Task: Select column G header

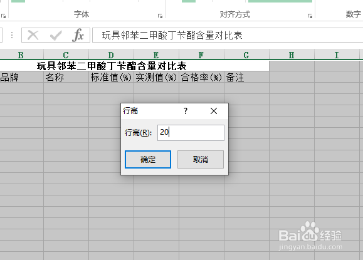Action: pos(246,55)
